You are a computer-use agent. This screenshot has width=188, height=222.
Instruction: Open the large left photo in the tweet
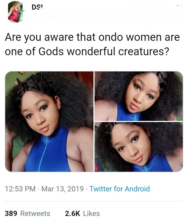coord(49,121)
